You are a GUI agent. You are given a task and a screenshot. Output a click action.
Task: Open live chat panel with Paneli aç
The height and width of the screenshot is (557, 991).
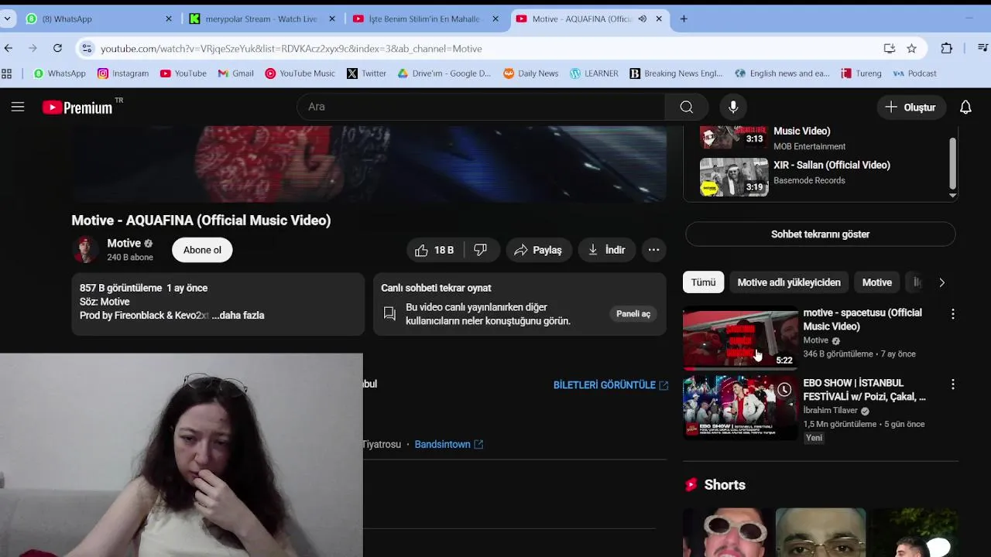click(x=633, y=313)
